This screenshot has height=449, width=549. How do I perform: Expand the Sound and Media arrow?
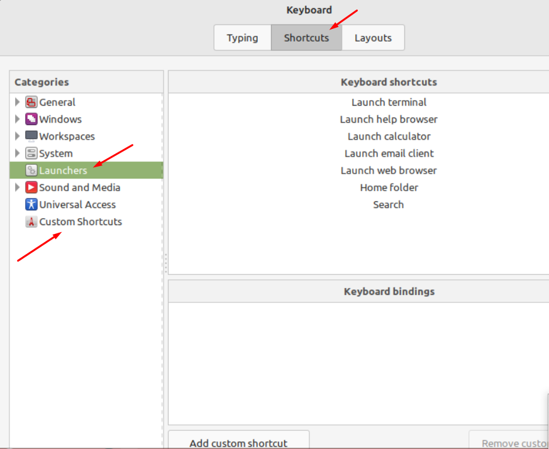tap(17, 187)
